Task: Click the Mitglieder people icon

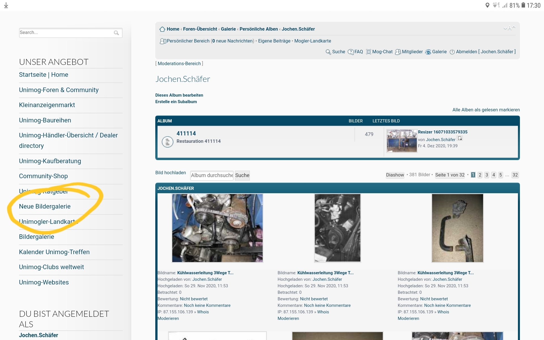Action: [x=398, y=52]
